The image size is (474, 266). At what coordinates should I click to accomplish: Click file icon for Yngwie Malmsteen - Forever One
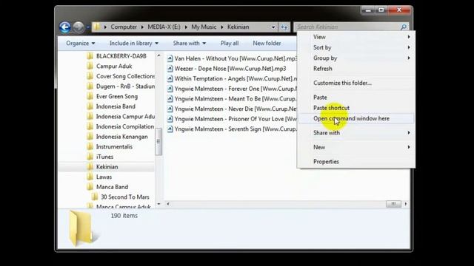point(170,89)
